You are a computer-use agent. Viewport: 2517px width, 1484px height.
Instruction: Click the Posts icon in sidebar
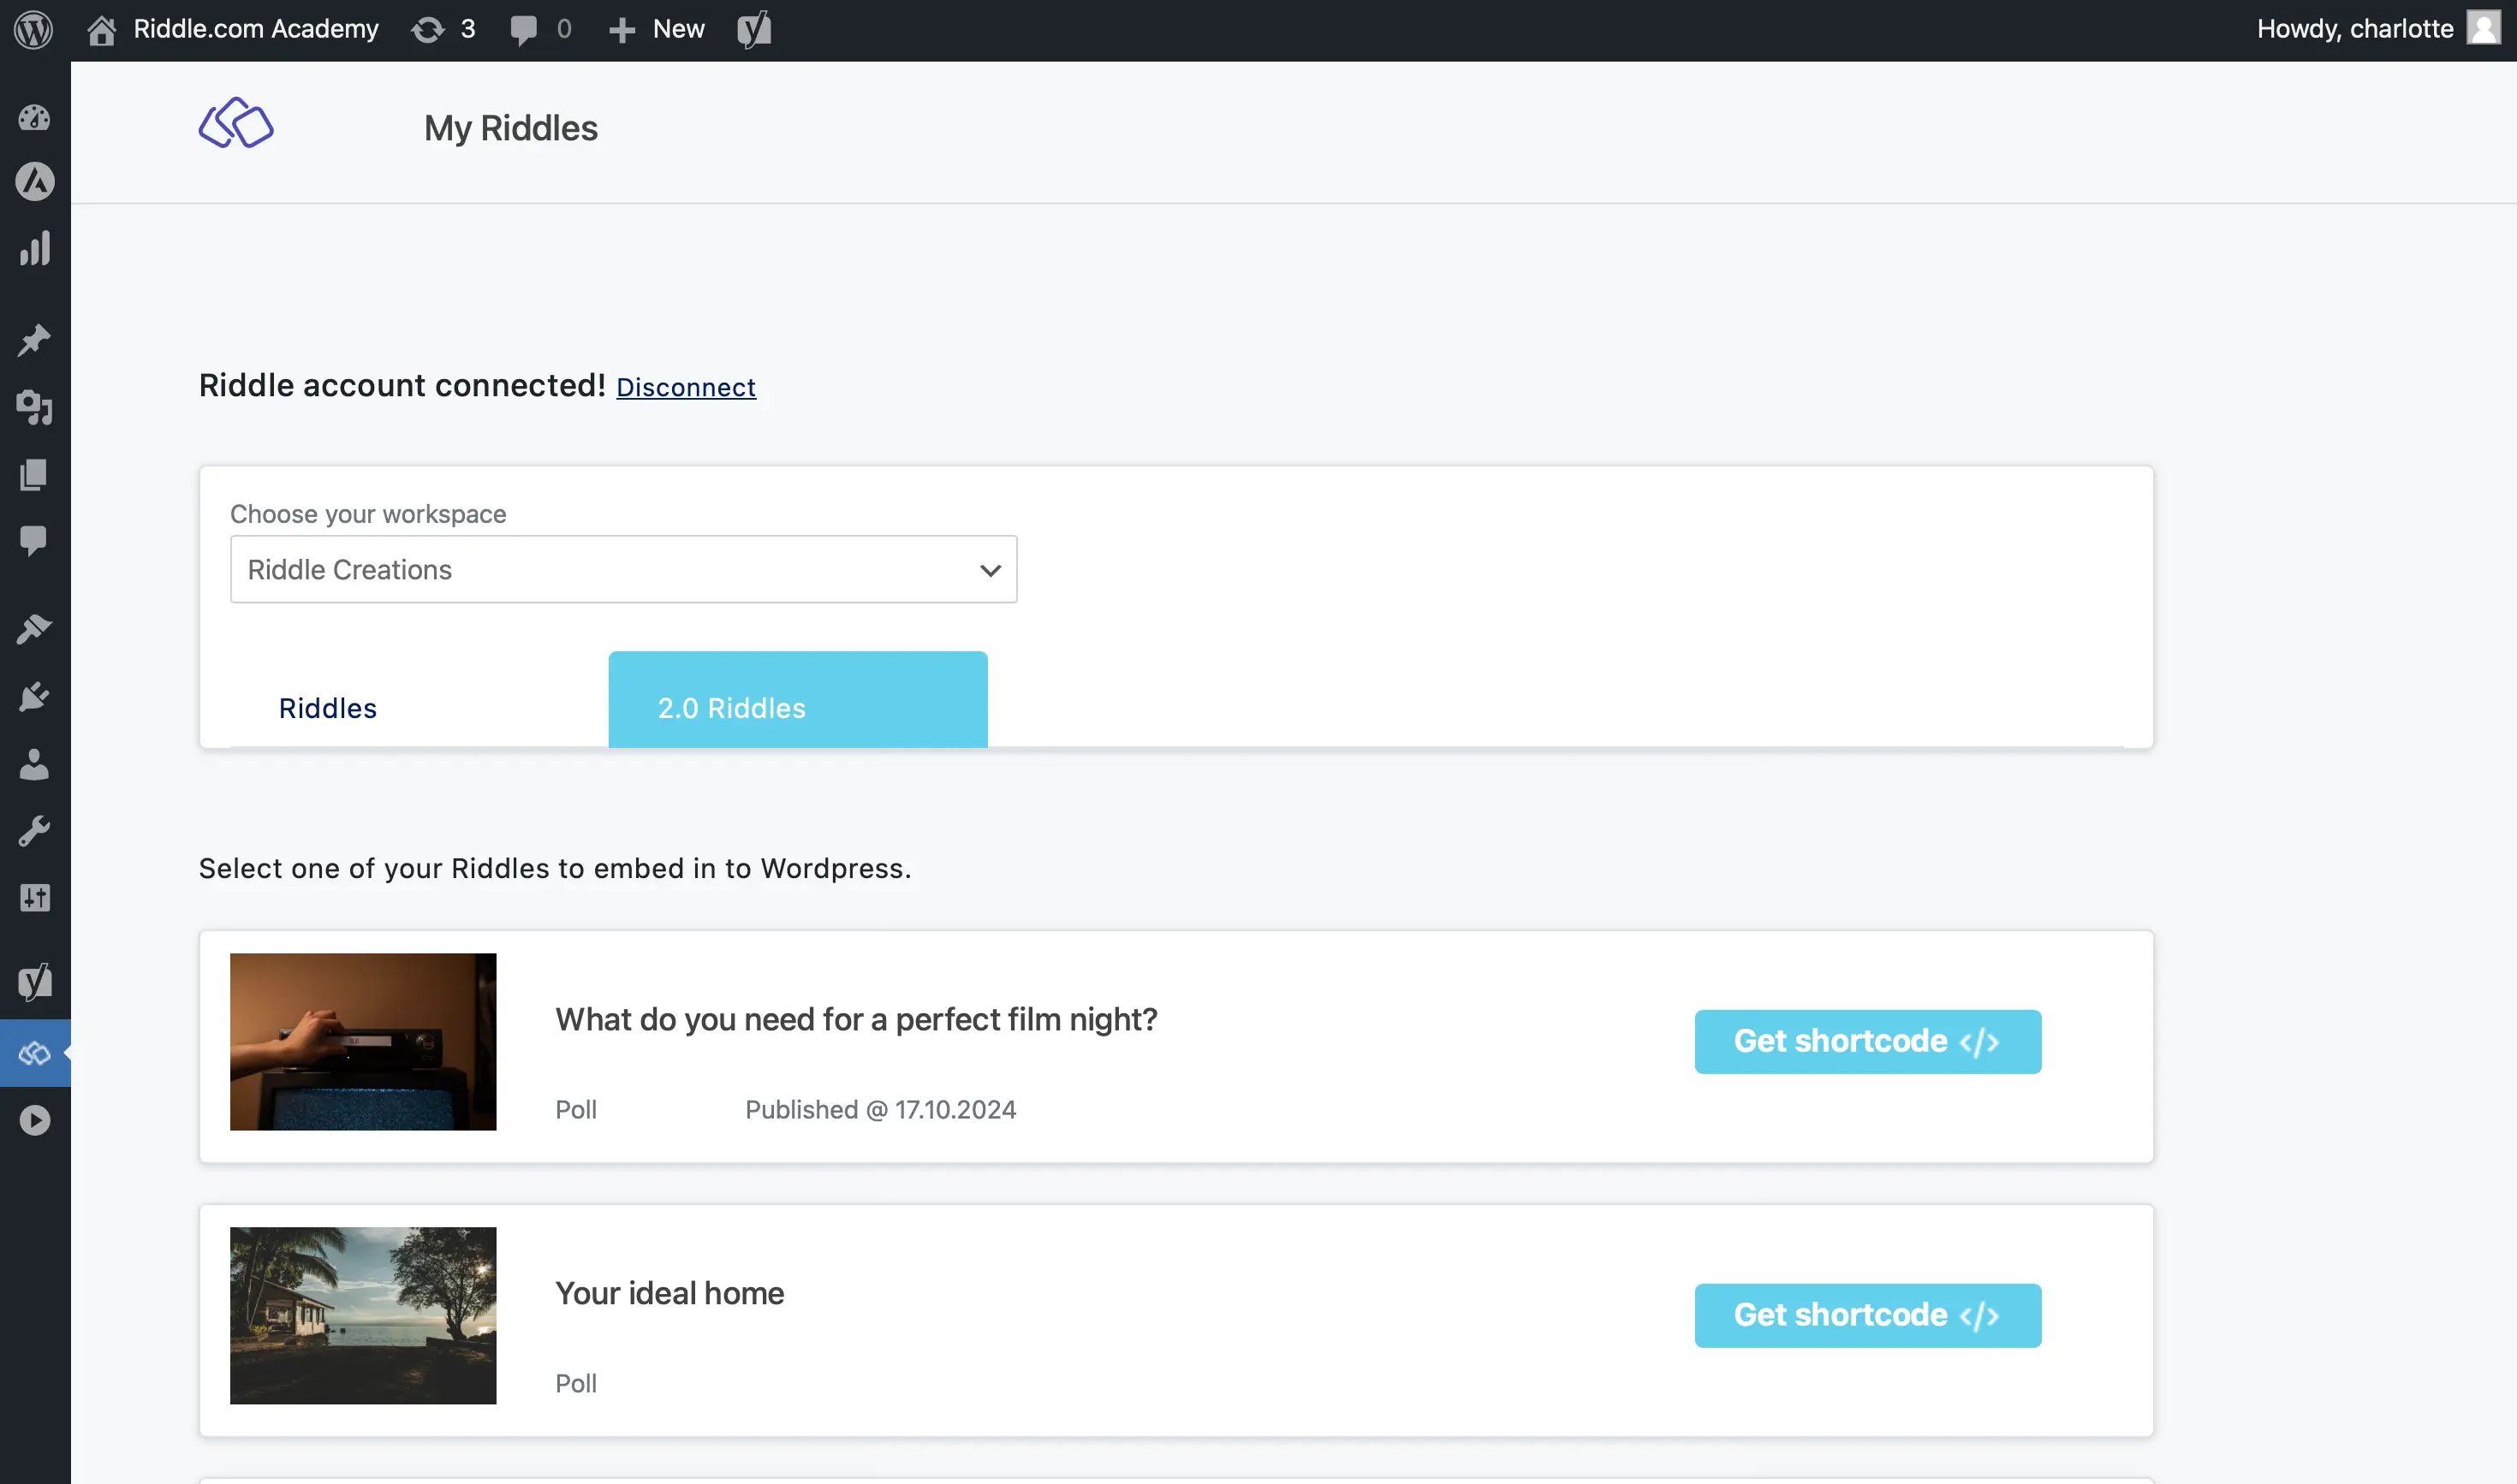pyautogui.click(x=35, y=339)
